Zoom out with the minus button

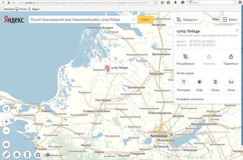[6, 131]
